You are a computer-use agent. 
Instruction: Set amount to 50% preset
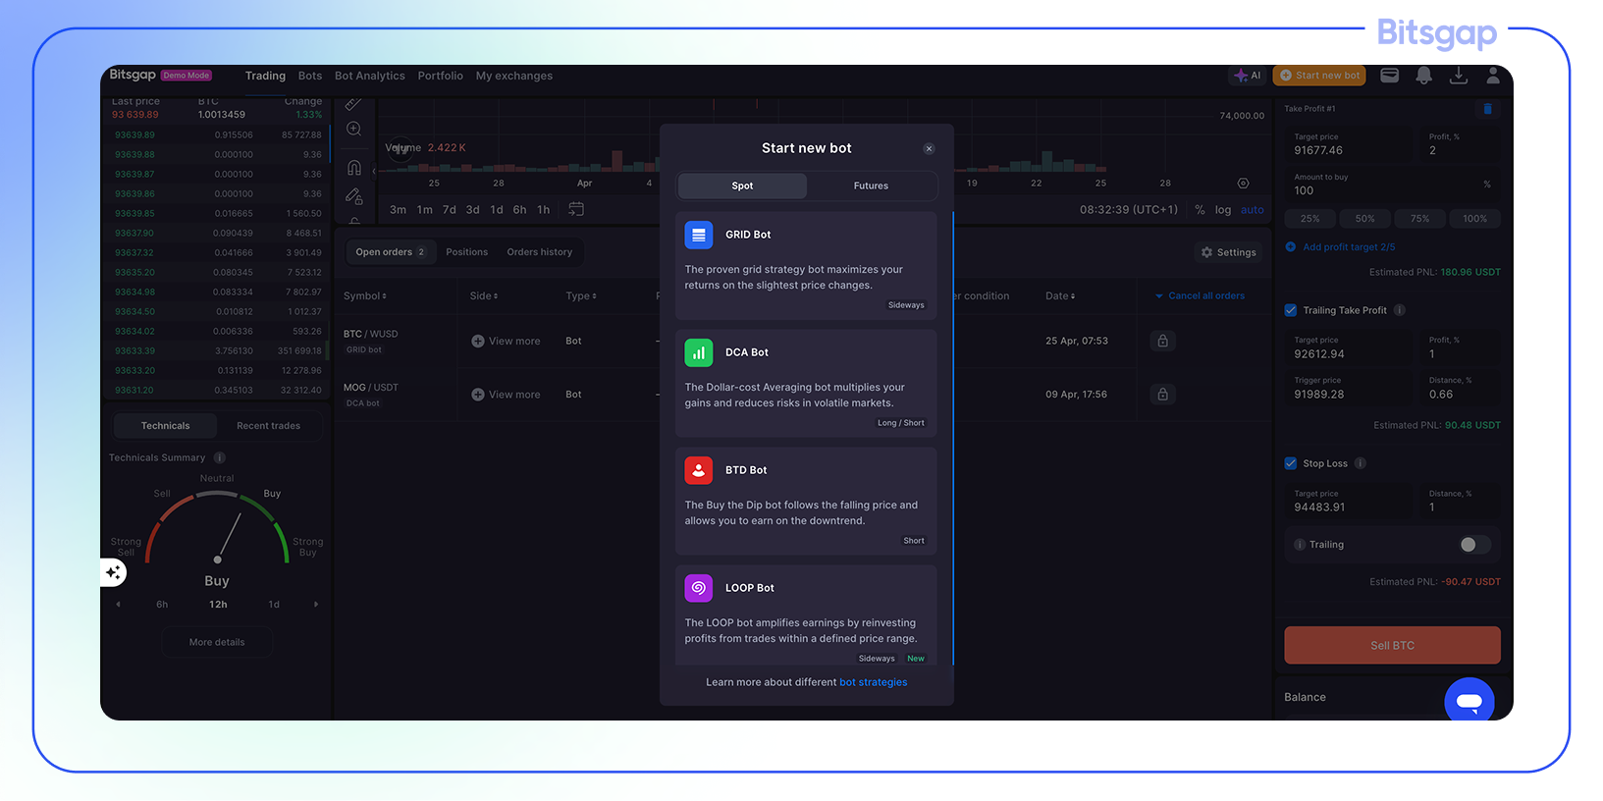1364,219
